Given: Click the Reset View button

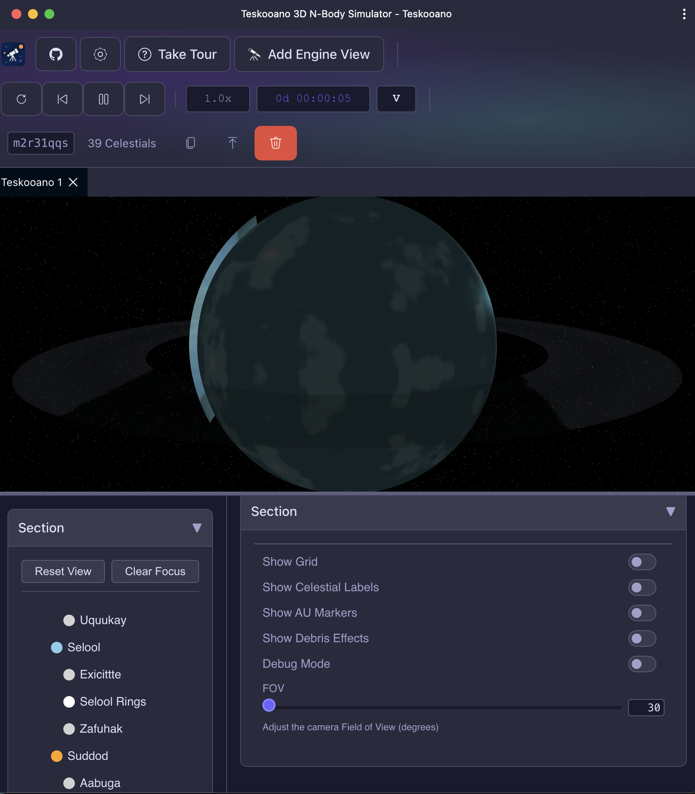Looking at the screenshot, I should 63,571.
